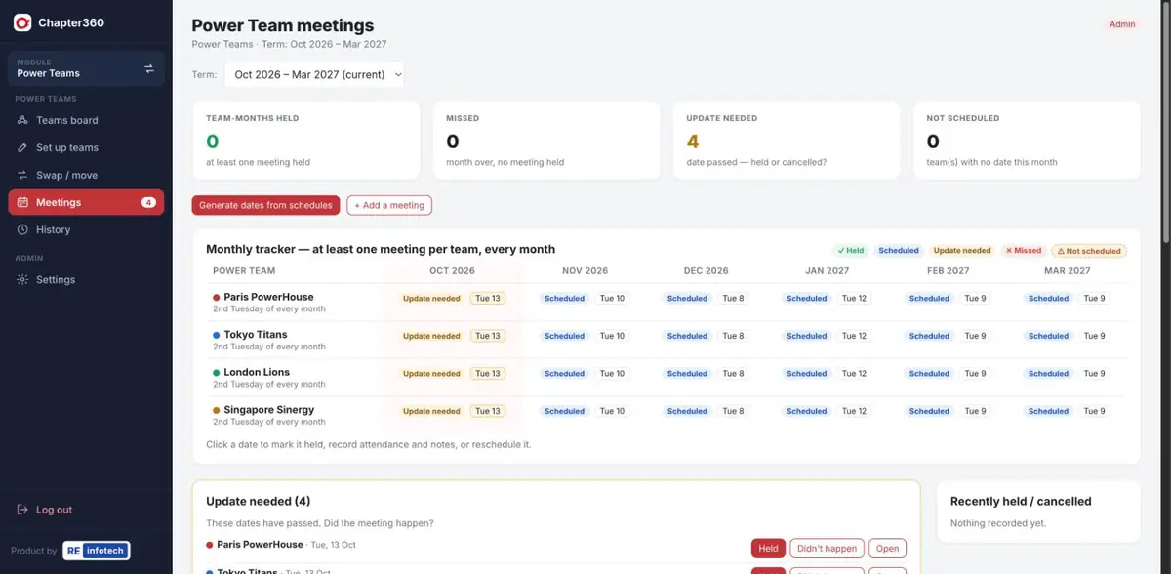This screenshot has width=1171, height=574.
Task: Click the Meetings calendar icon
Action: pos(23,202)
